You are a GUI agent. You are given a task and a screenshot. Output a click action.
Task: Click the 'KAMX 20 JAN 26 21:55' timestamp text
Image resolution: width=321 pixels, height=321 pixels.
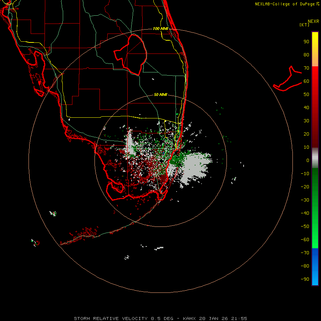pos(215,319)
